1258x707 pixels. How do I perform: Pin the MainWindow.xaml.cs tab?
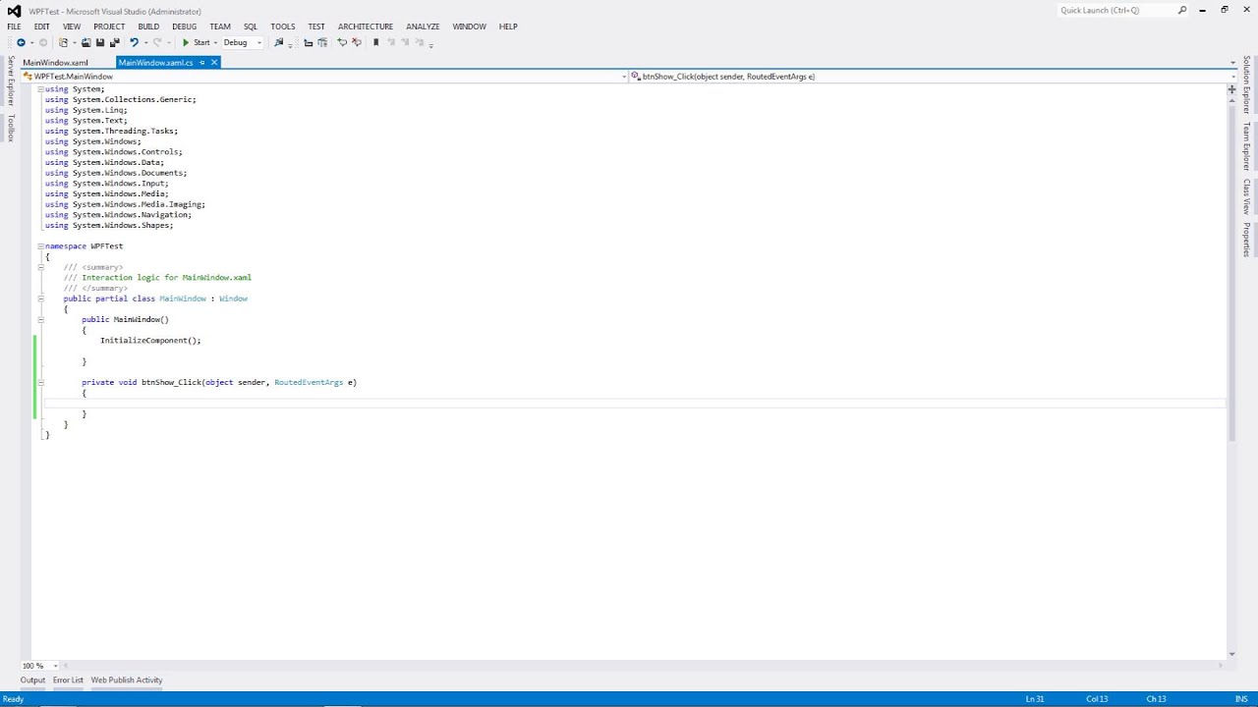[202, 62]
